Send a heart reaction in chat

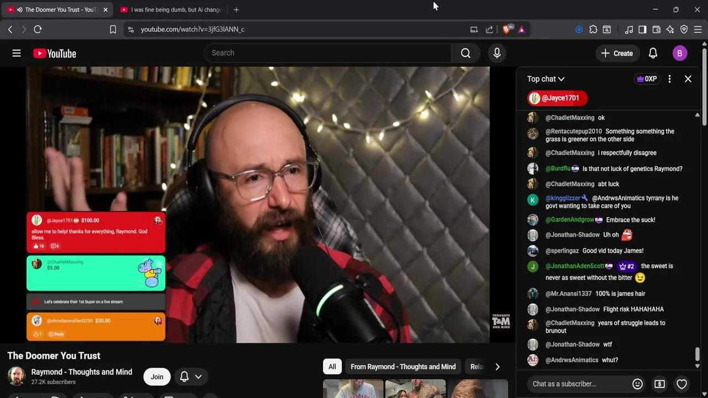[x=681, y=384]
